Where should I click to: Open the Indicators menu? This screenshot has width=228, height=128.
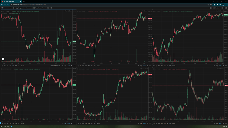pos(28,8)
